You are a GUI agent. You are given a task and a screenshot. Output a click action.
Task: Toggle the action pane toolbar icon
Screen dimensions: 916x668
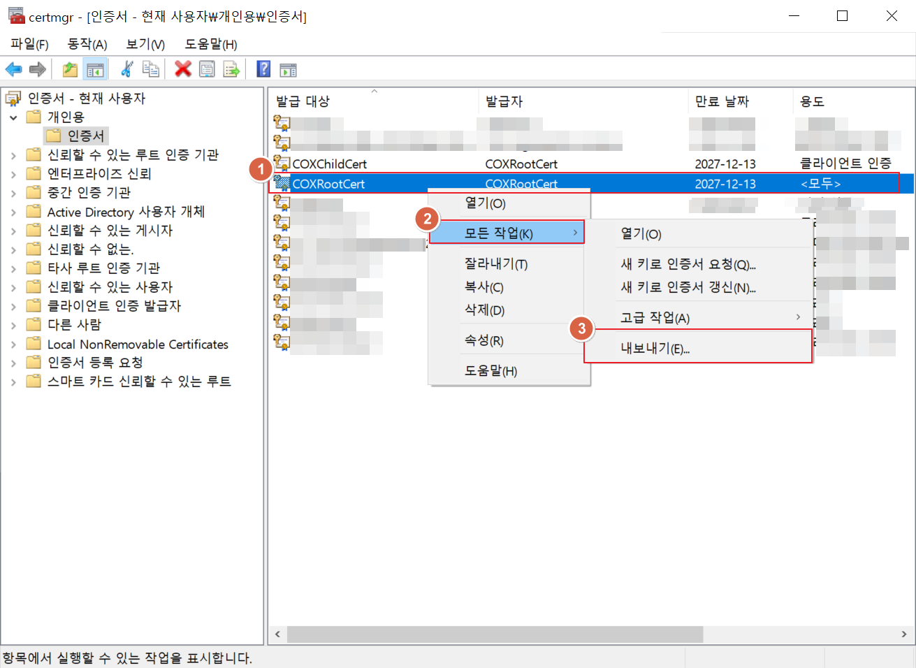point(288,69)
